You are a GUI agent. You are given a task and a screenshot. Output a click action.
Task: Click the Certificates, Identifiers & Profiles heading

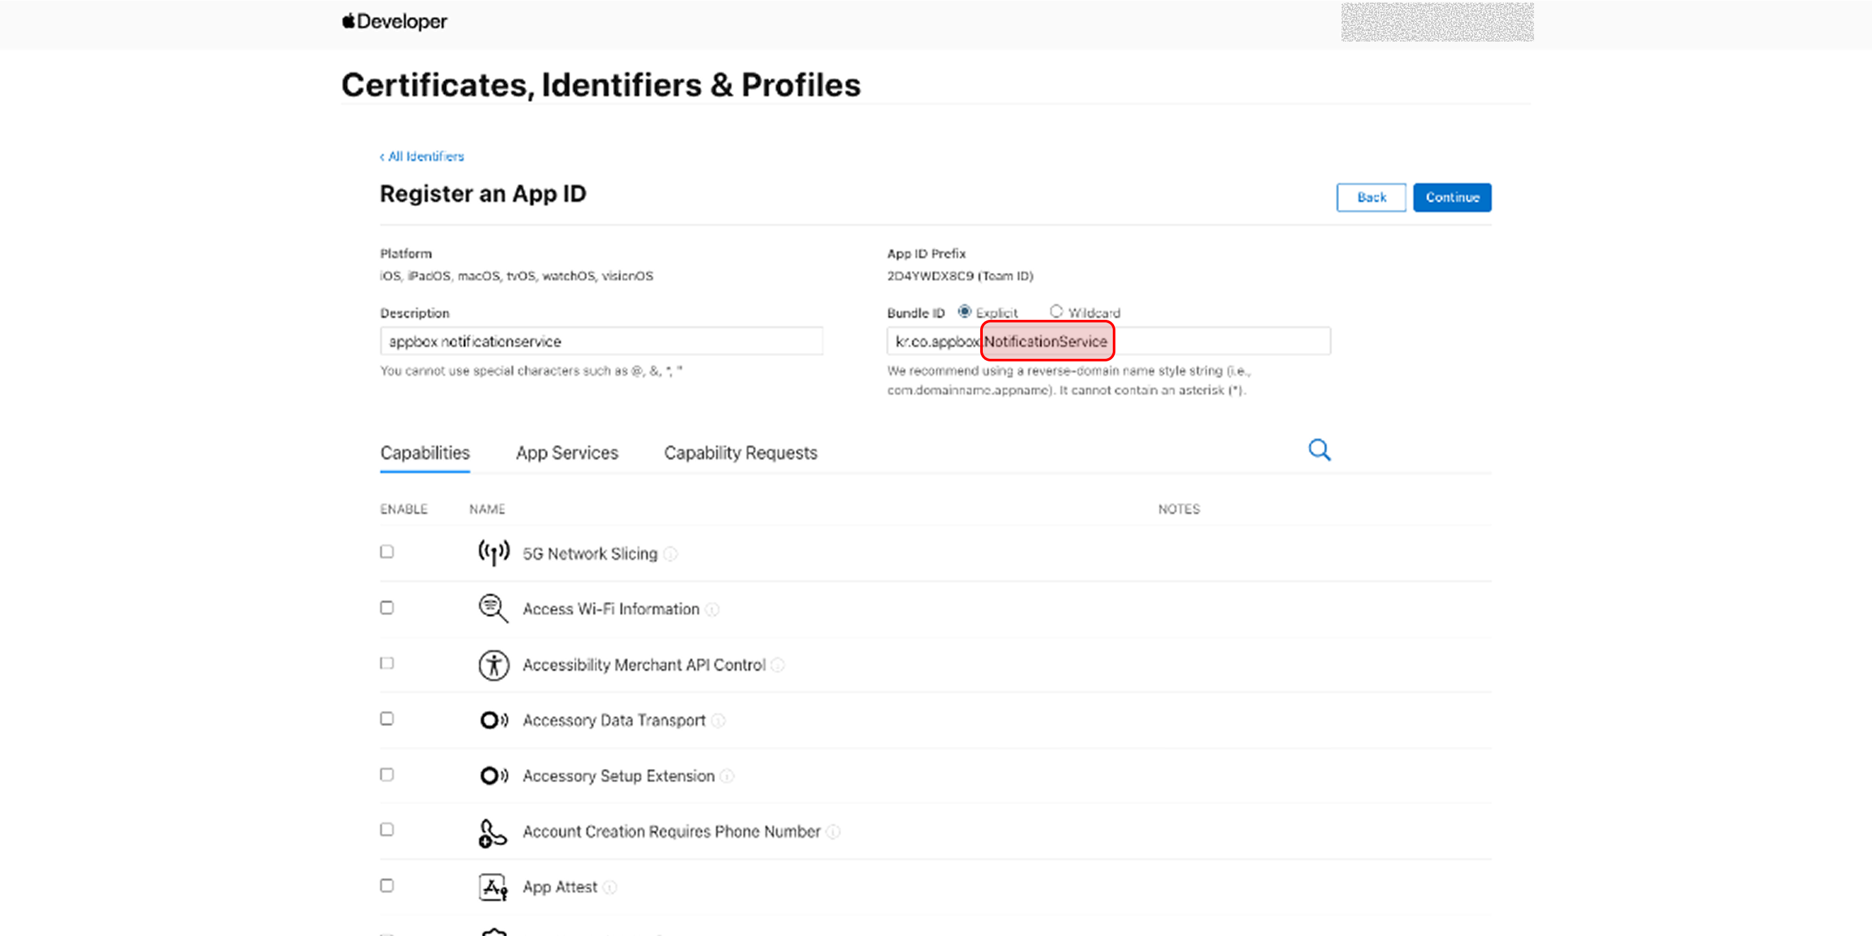click(x=601, y=85)
